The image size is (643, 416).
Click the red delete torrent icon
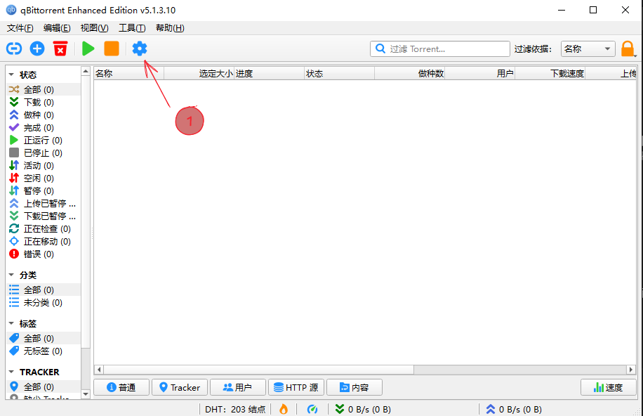coord(61,48)
